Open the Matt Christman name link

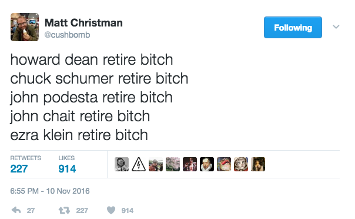83,23
